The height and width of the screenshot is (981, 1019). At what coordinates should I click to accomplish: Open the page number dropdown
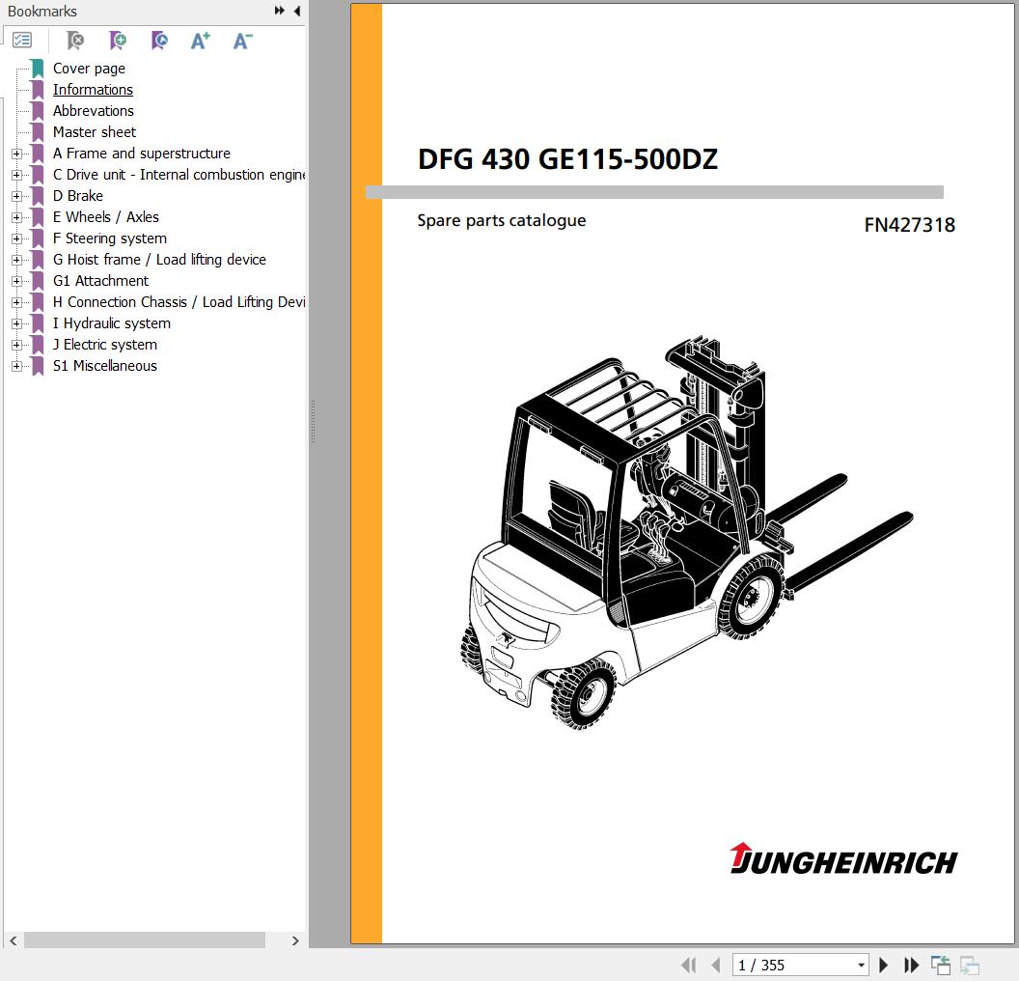point(861,965)
